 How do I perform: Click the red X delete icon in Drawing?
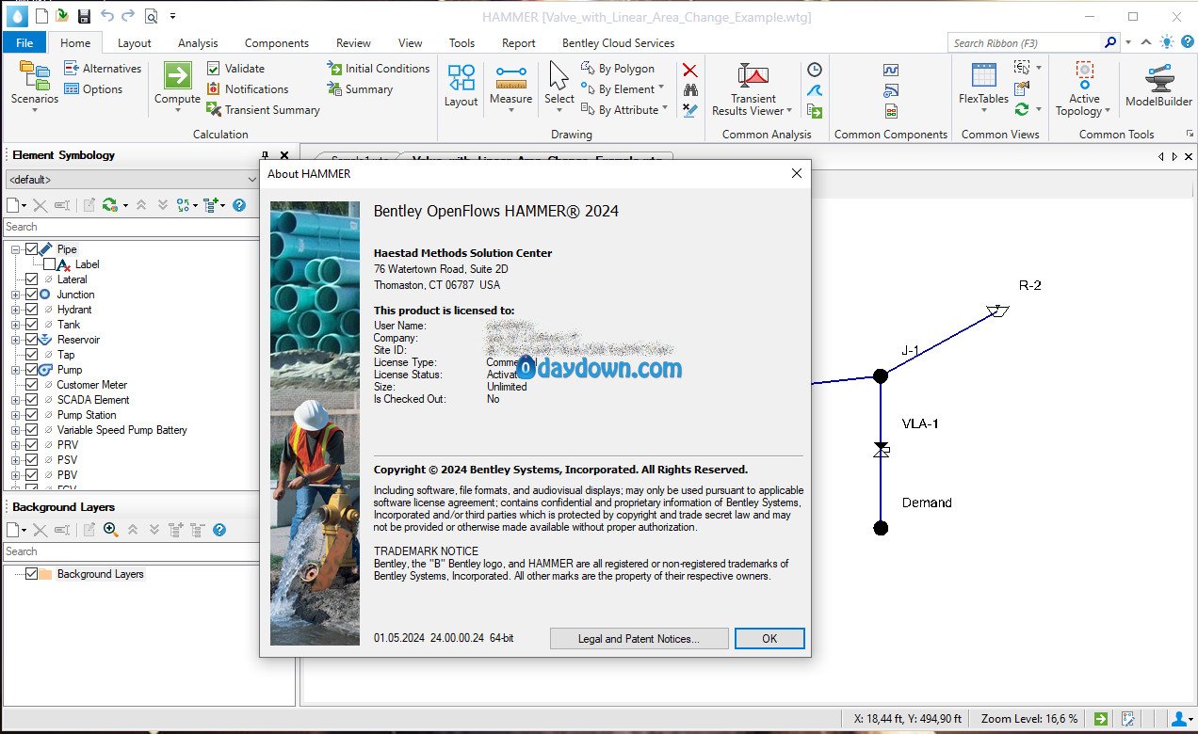[690, 70]
